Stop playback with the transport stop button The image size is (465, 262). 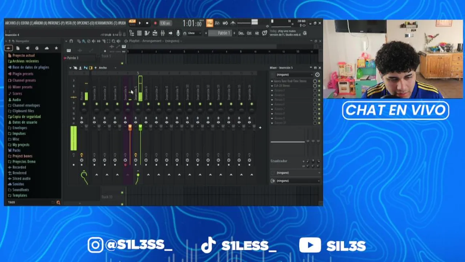pyautogui.click(x=147, y=23)
